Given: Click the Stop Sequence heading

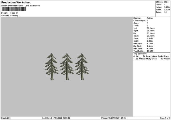Looking at the screenshot, I should [x=140, y=54].
